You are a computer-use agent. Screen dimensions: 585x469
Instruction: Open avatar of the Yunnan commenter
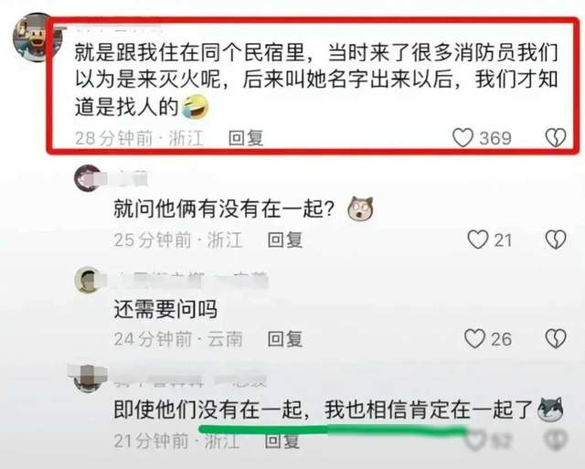click(x=88, y=280)
